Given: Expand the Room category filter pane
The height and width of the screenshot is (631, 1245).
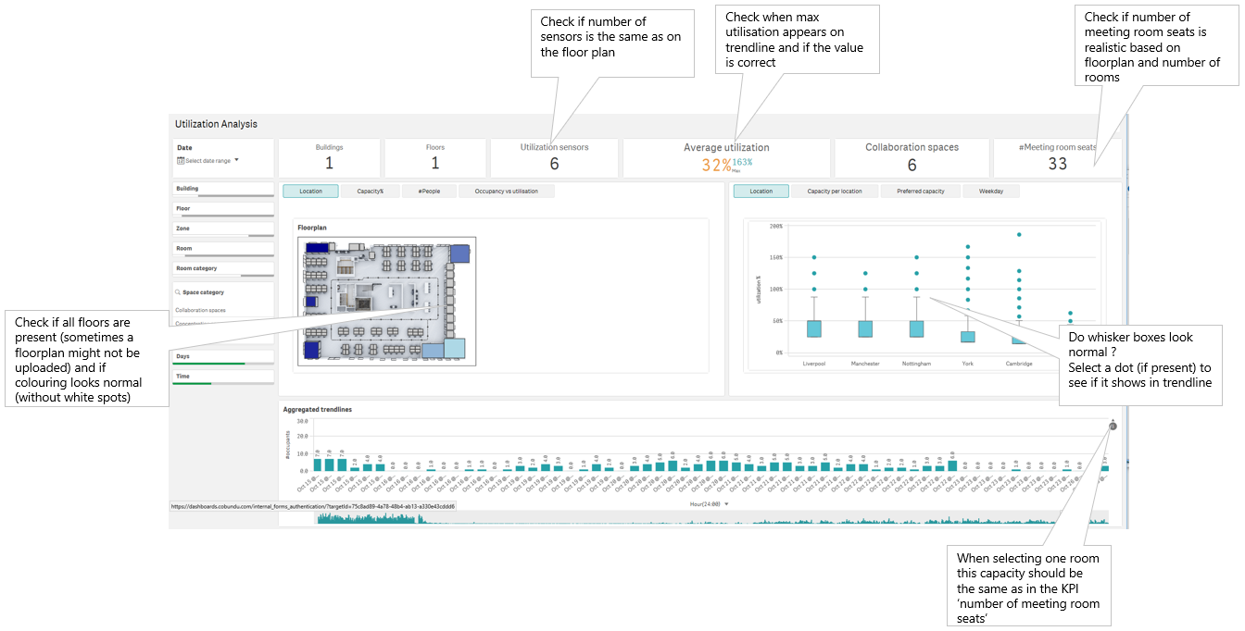Looking at the screenshot, I should (223, 271).
